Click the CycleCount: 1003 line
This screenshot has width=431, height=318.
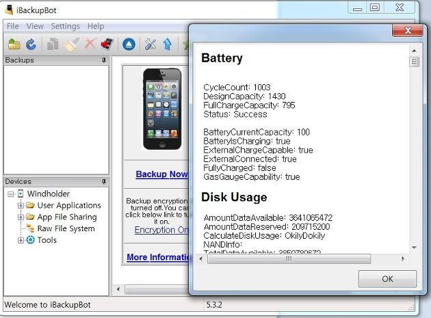[237, 88]
